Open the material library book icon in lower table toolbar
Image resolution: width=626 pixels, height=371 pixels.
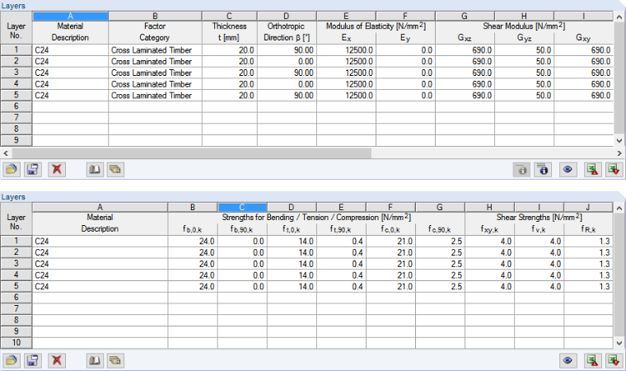click(95, 360)
